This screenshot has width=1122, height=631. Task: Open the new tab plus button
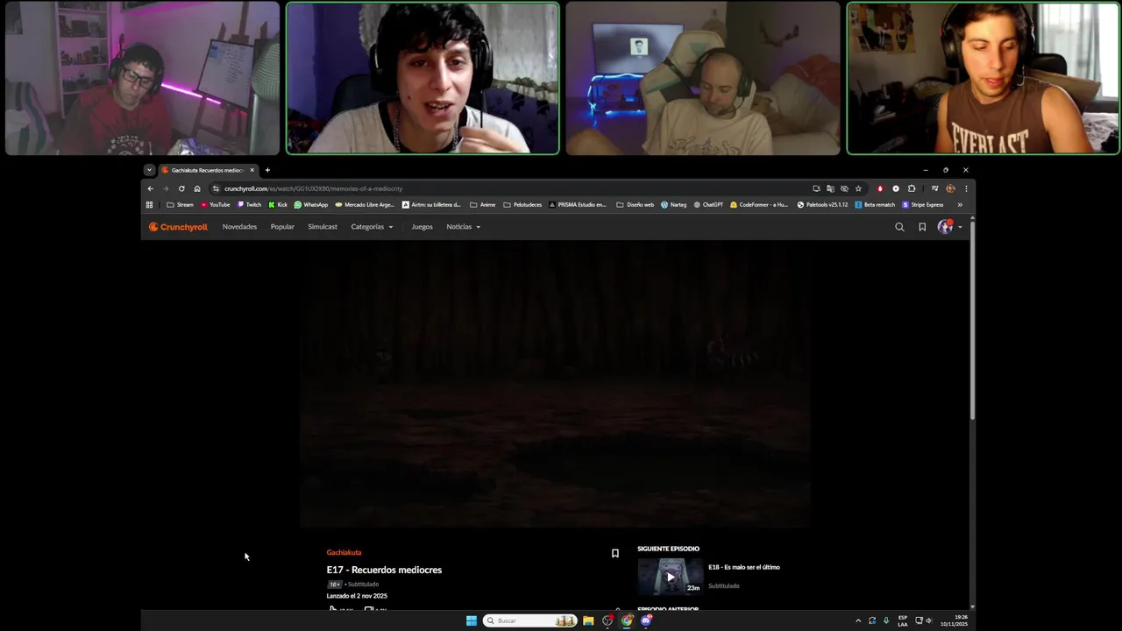(x=267, y=170)
